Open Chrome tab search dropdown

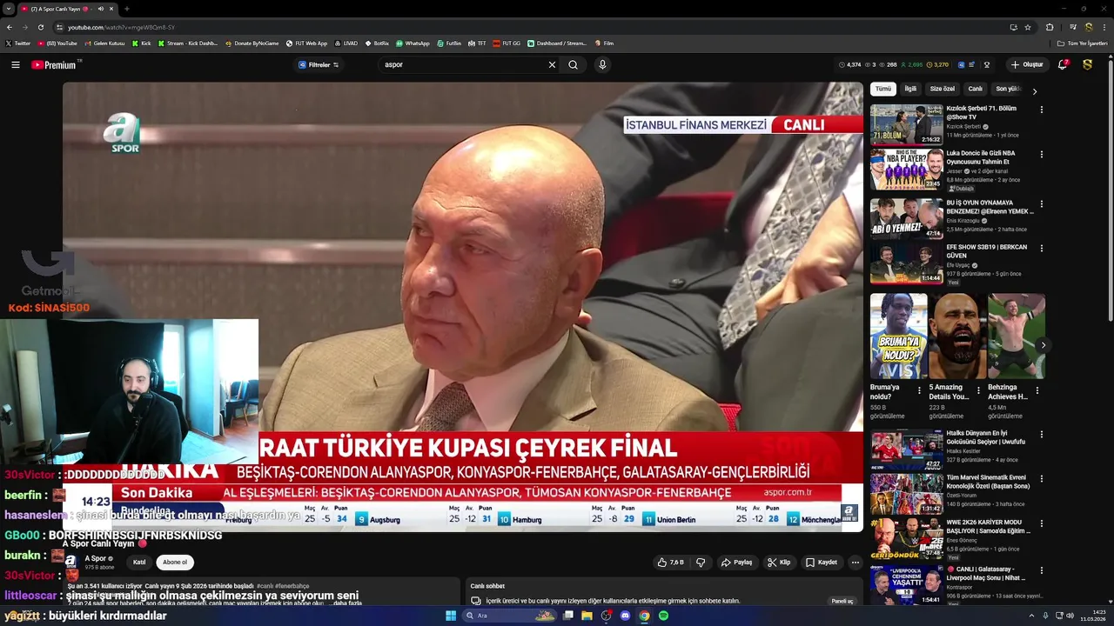point(9,9)
